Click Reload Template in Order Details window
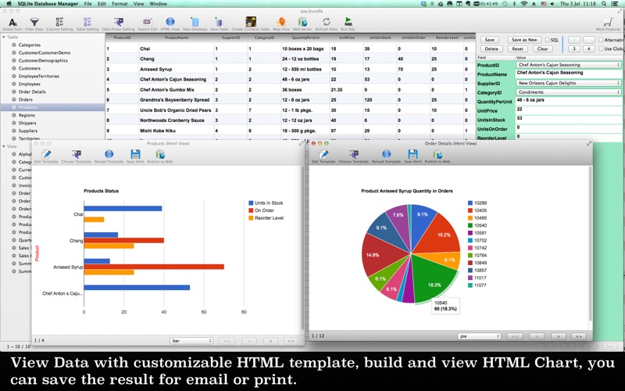Screen dimensions: 625x391 (386, 154)
